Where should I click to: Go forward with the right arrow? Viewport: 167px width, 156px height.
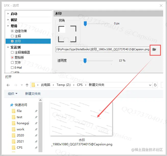click(16, 85)
